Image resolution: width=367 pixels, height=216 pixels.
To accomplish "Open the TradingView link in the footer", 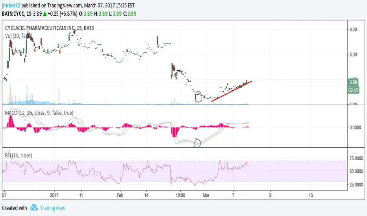I will 52,208.
